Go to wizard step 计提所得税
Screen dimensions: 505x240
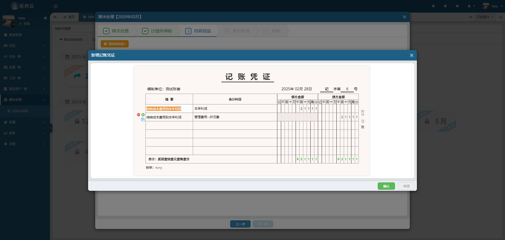pyautogui.click(x=157, y=31)
